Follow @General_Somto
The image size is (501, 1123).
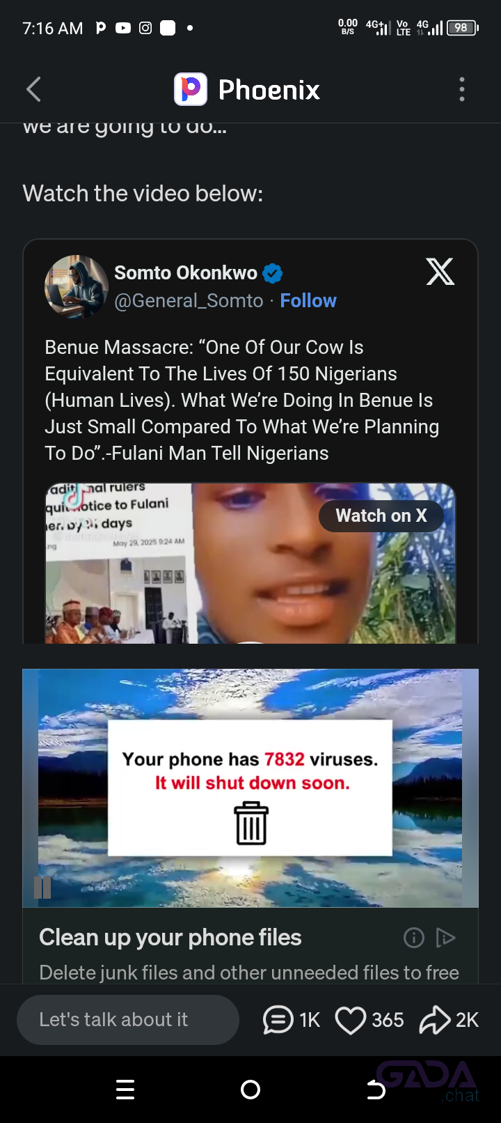[308, 301]
